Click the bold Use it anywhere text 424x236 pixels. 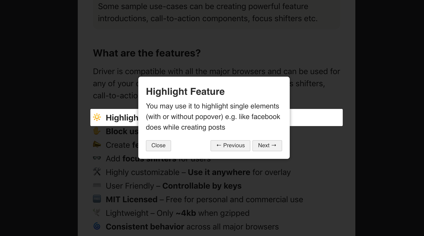tap(219, 172)
